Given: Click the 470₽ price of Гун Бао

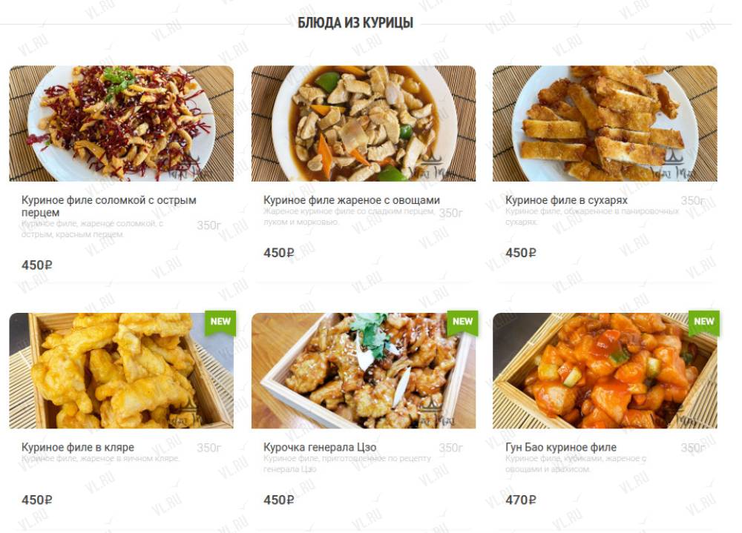Looking at the screenshot, I should (x=521, y=500).
